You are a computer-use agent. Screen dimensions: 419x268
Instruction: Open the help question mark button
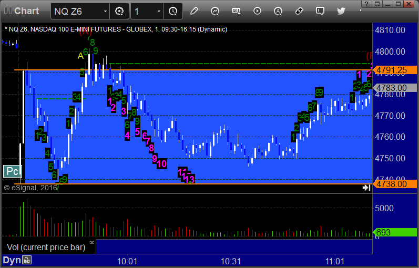pyautogui.click(x=366, y=4)
